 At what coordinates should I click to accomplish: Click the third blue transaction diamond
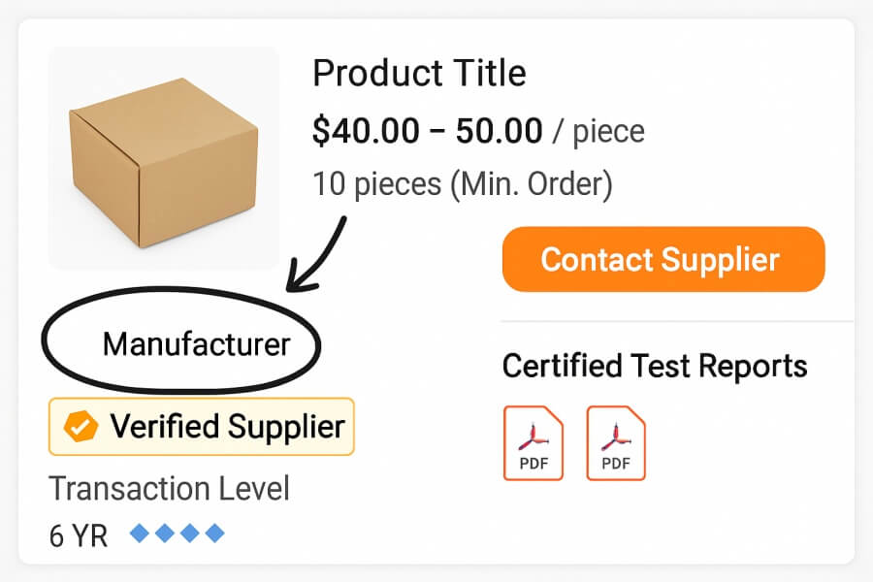(190, 533)
